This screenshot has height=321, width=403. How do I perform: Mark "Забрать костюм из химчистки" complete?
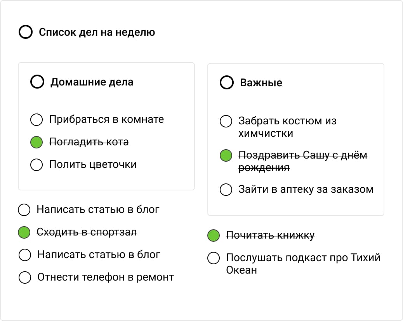tap(226, 121)
